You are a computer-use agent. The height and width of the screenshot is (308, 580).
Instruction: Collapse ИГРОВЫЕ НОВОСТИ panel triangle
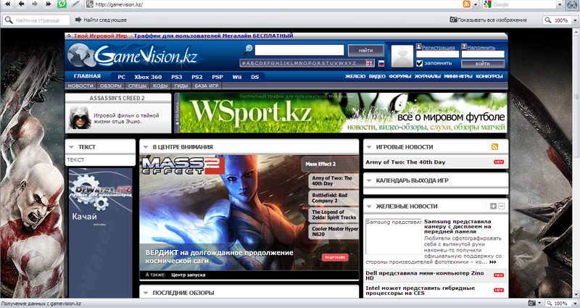369,147
